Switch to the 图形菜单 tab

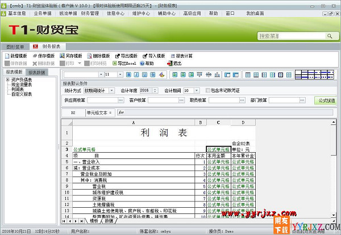tap(15, 47)
